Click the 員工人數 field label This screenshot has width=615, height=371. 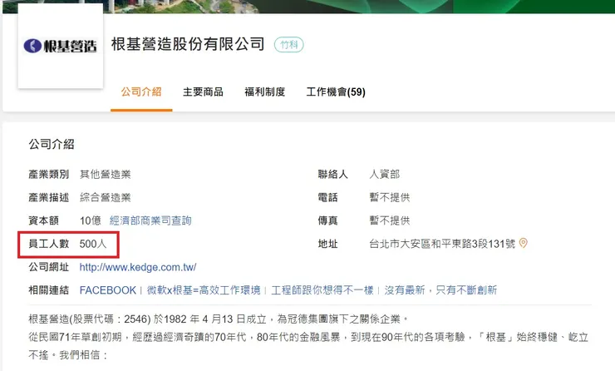coord(49,244)
